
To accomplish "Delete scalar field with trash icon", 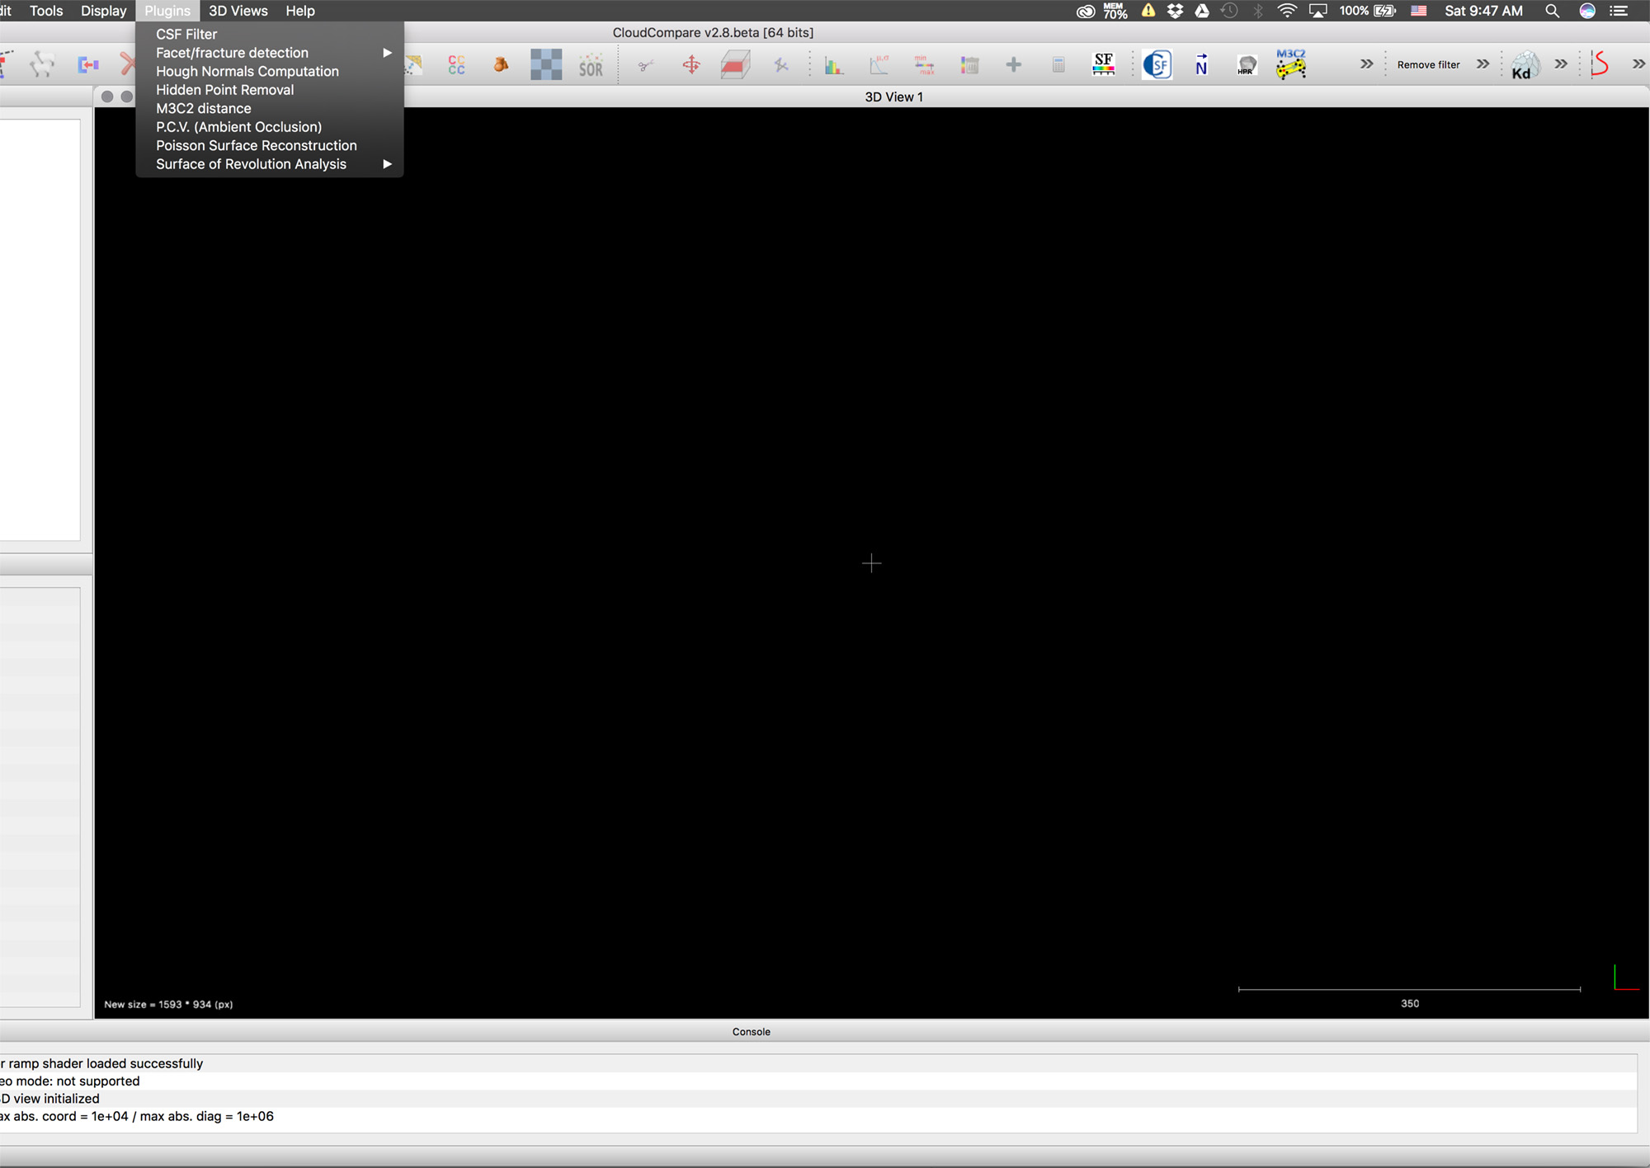I will (969, 64).
